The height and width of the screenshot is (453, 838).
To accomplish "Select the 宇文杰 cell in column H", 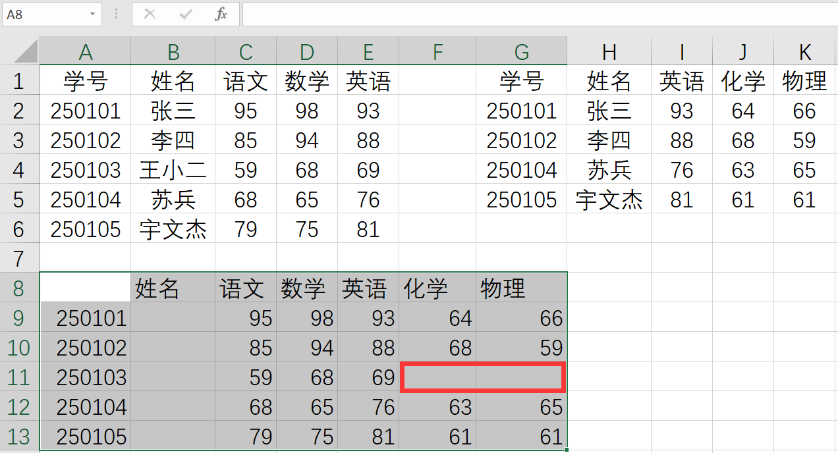I will (609, 200).
